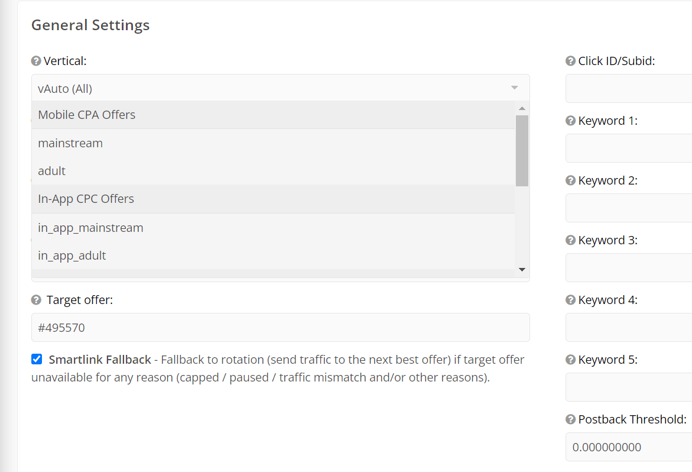Choose the mainstream option in the list
692x472 pixels.
[x=273, y=143]
